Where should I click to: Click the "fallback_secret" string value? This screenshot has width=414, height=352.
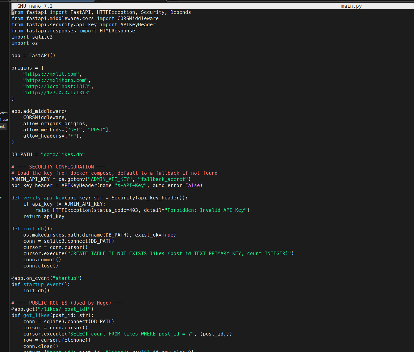click(163, 179)
